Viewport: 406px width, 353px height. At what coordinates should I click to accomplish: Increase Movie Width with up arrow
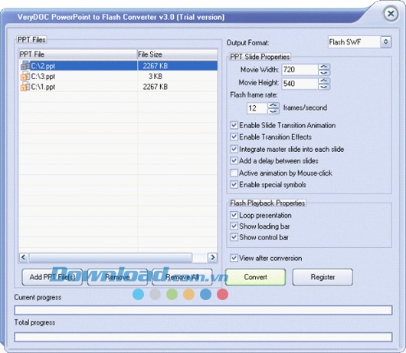pyautogui.click(x=324, y=67)
